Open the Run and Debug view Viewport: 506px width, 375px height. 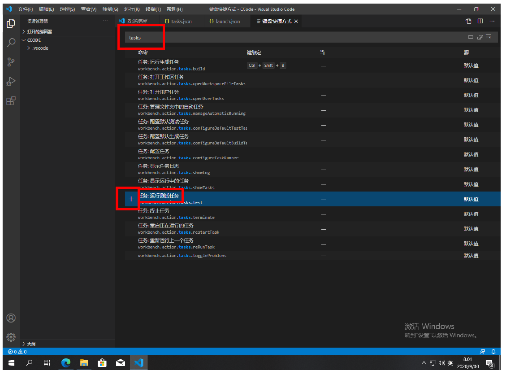click(11, 81)
